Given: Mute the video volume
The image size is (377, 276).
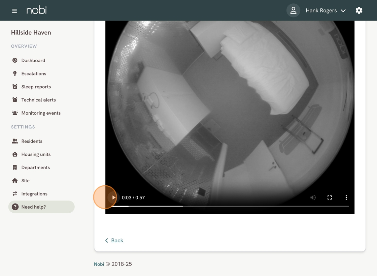Looking at the screenshot, I should coord(313,197).
